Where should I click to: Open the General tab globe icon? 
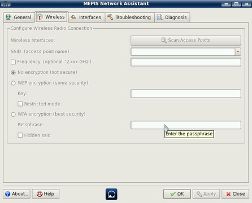tap(8, 17)
